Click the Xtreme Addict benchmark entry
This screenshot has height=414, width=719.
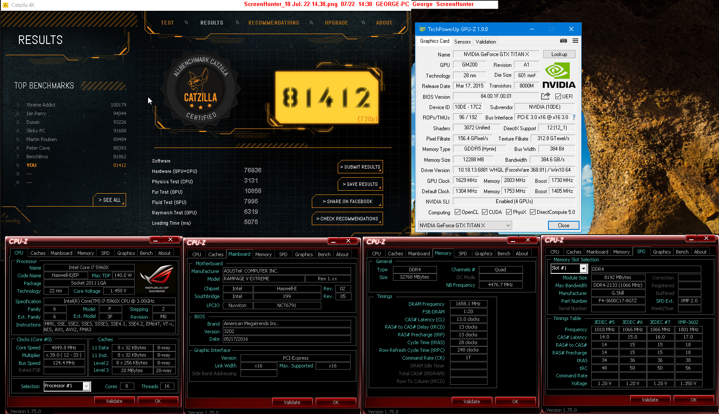pos(71,105)
